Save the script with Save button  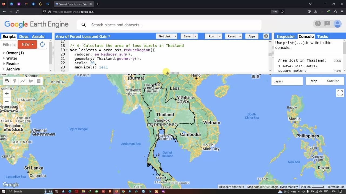click(x=187, y=36)
